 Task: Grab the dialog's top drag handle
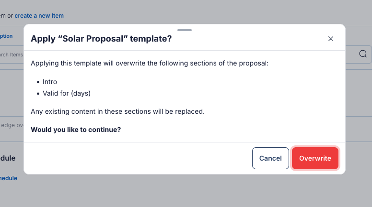point(185,30)
